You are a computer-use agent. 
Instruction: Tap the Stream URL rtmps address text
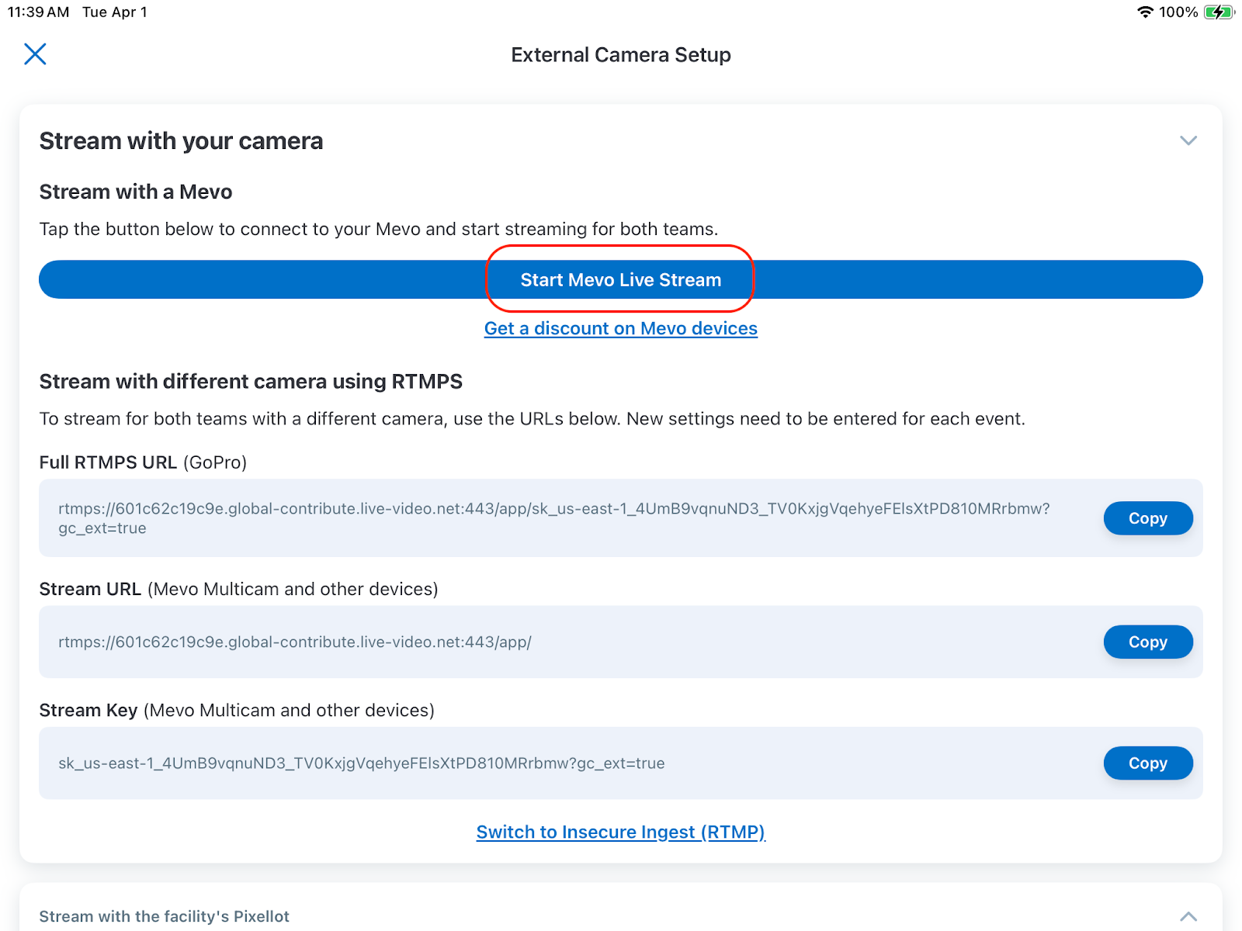(x=295, y=642)
